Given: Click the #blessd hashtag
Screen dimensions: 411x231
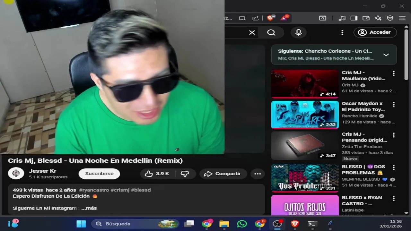Looking at the screenshot, I should (141, 190).
